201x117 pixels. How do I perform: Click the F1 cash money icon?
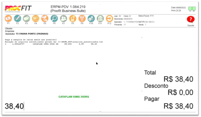tap(8, 18)
